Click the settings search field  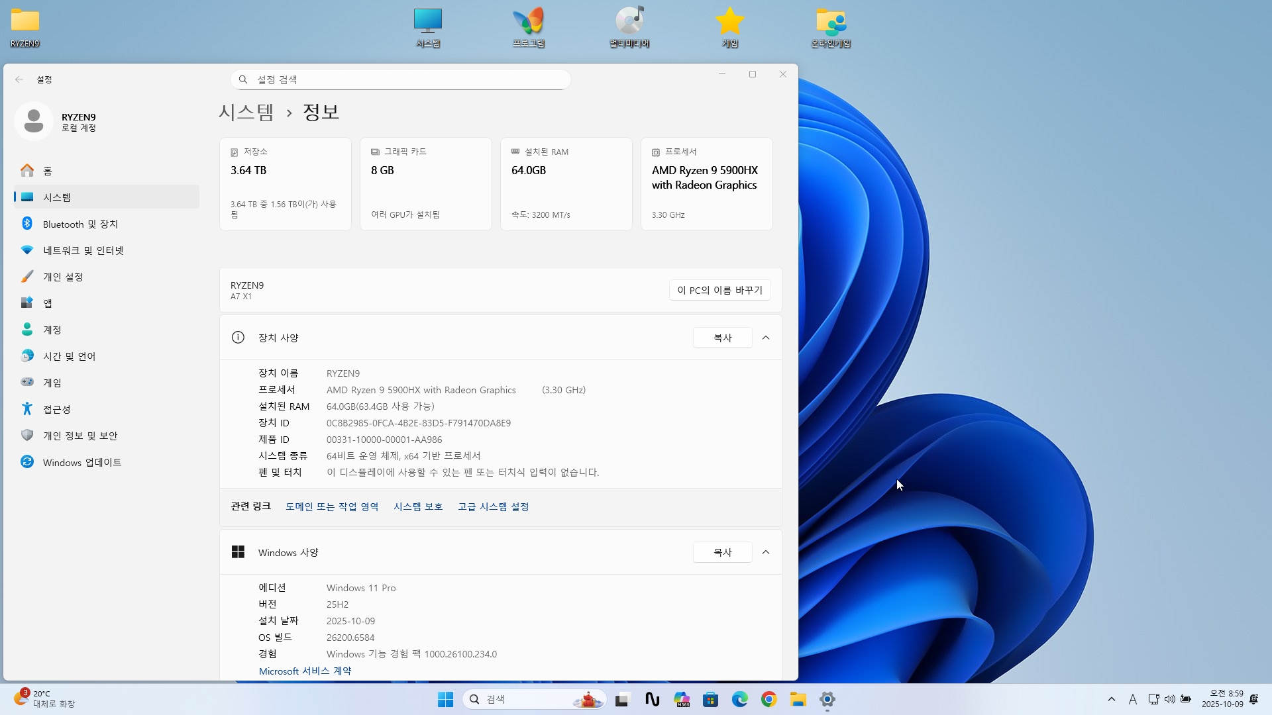(401, 79)
